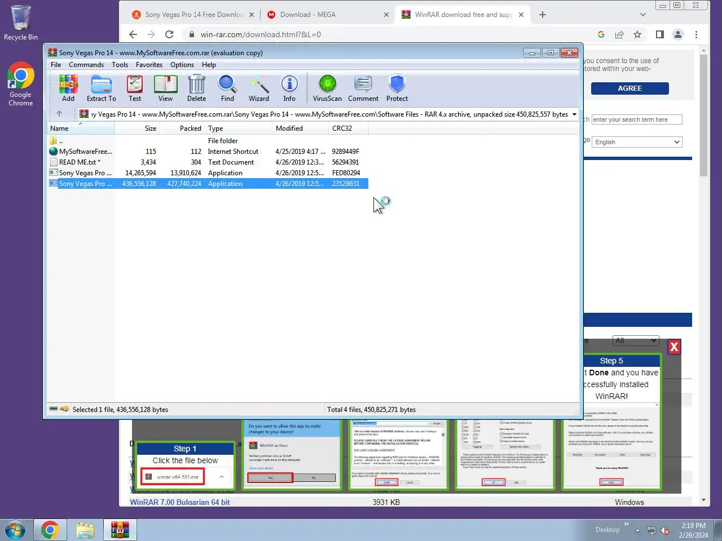Click the share page icon in Chrome
The image size is (722, 541).
tap(619, 34)
